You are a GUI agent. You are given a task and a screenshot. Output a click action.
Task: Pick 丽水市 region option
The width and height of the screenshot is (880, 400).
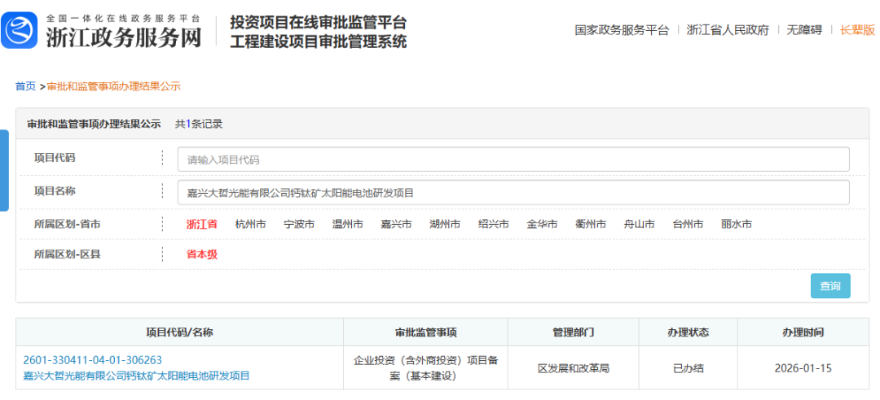click(x=737, y=225)
